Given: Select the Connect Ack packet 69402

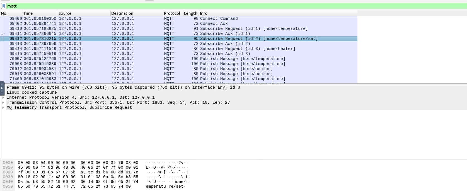Looking at the screenshot, I should (x=178, y=24).
